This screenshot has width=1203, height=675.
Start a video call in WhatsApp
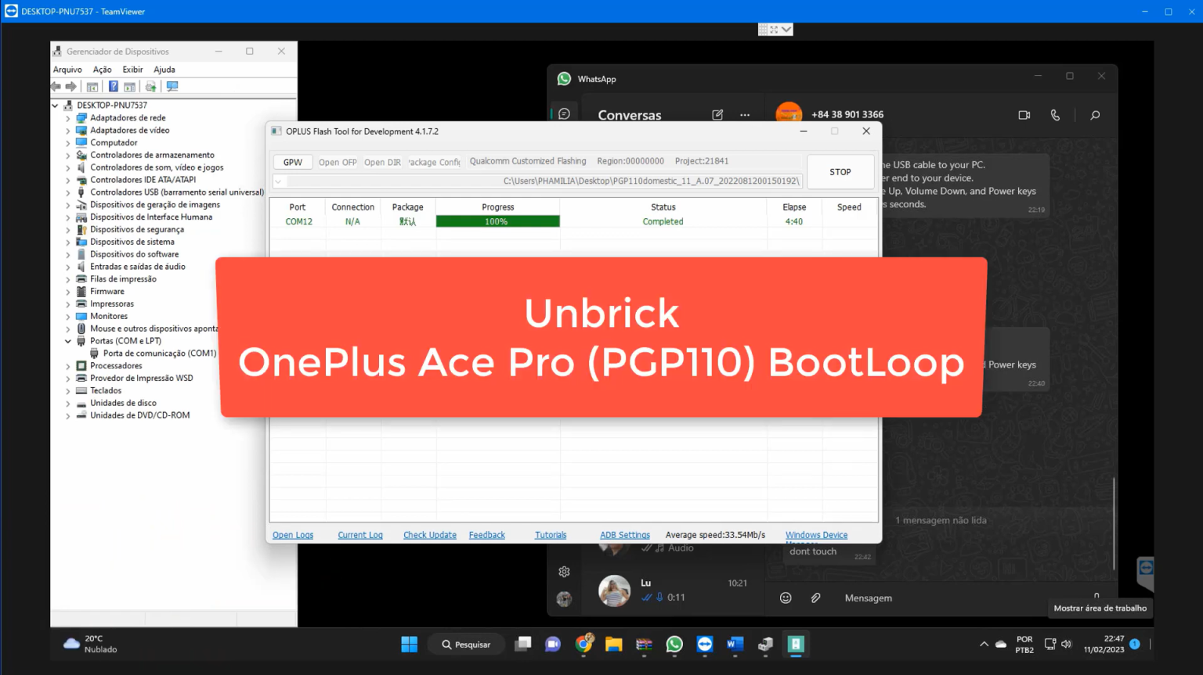(1024, 114)
